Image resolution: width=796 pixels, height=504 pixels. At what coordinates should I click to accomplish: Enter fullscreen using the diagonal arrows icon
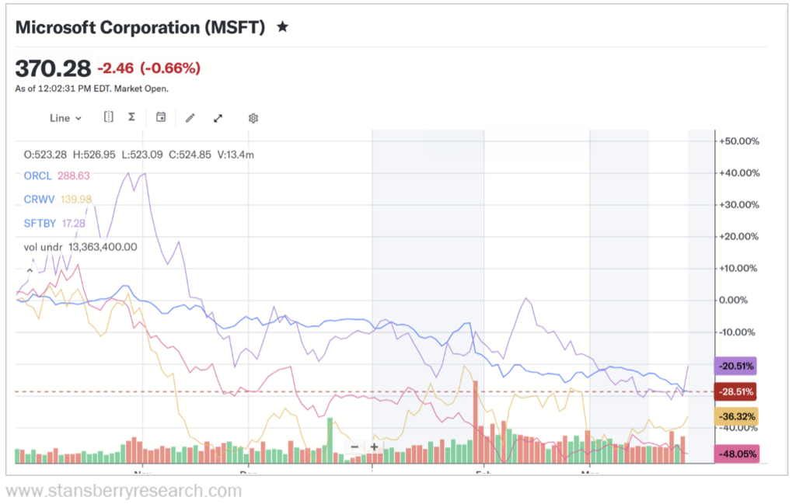tap(218, 117)
